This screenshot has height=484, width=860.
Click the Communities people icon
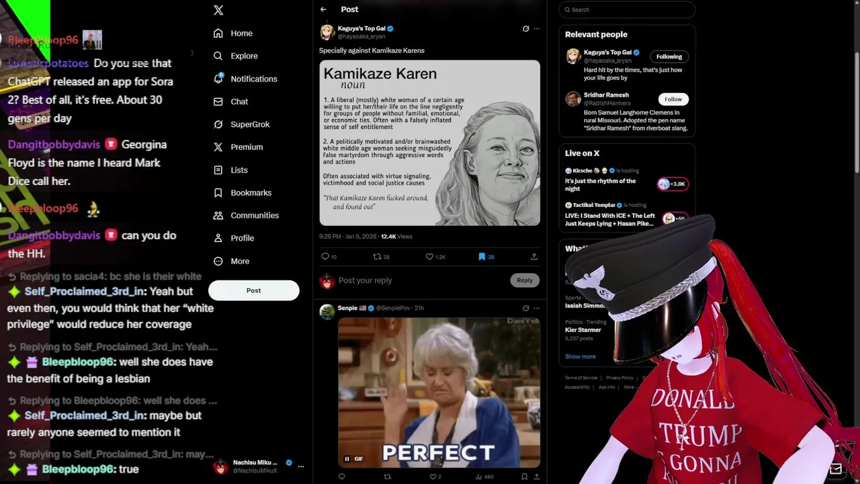click(x=218, y=215)
